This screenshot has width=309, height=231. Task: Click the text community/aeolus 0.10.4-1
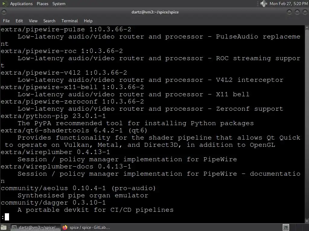(x=53, y=188)
